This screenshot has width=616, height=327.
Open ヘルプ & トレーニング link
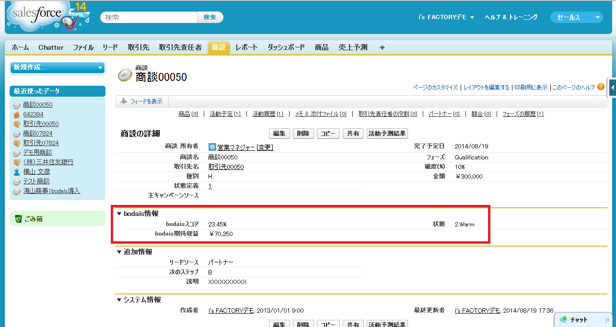511,17
